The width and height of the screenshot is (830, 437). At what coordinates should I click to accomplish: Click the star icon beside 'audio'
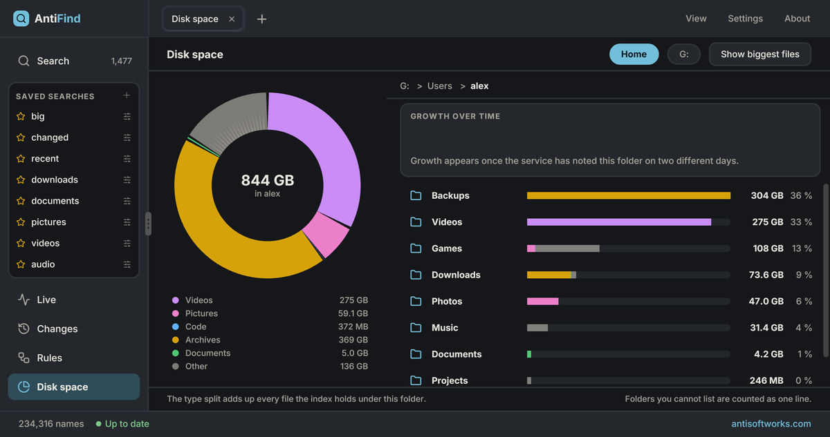click(x=21, y=264)
